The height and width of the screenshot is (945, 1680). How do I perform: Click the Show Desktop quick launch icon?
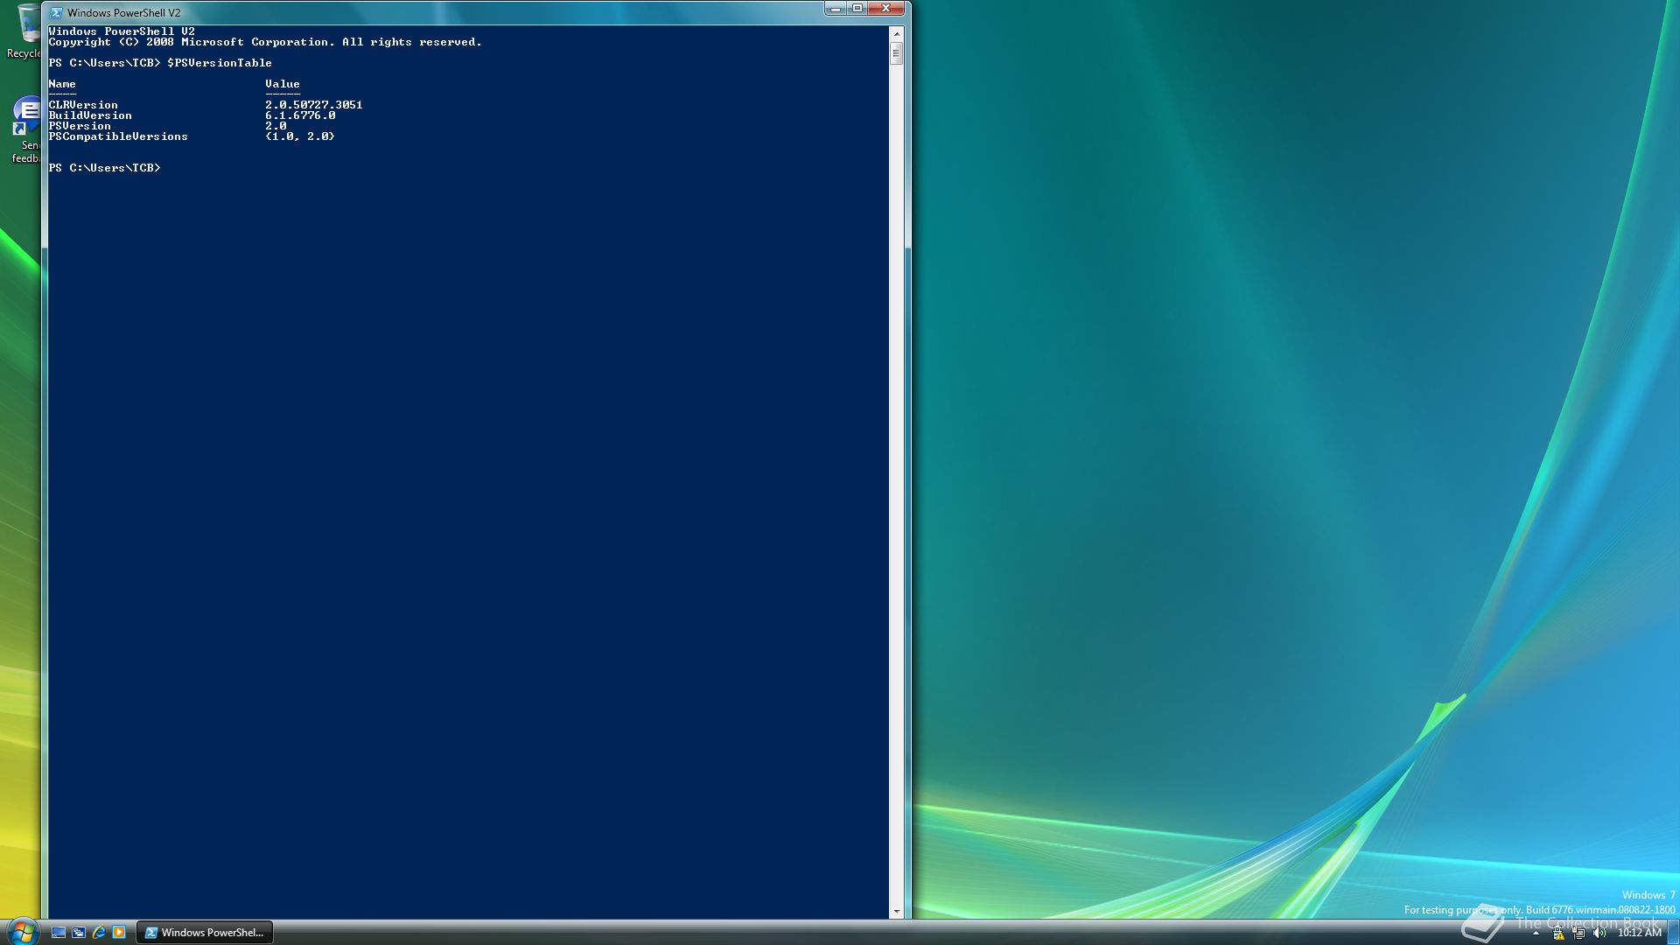pyautogui.click(x=59, y=933)
